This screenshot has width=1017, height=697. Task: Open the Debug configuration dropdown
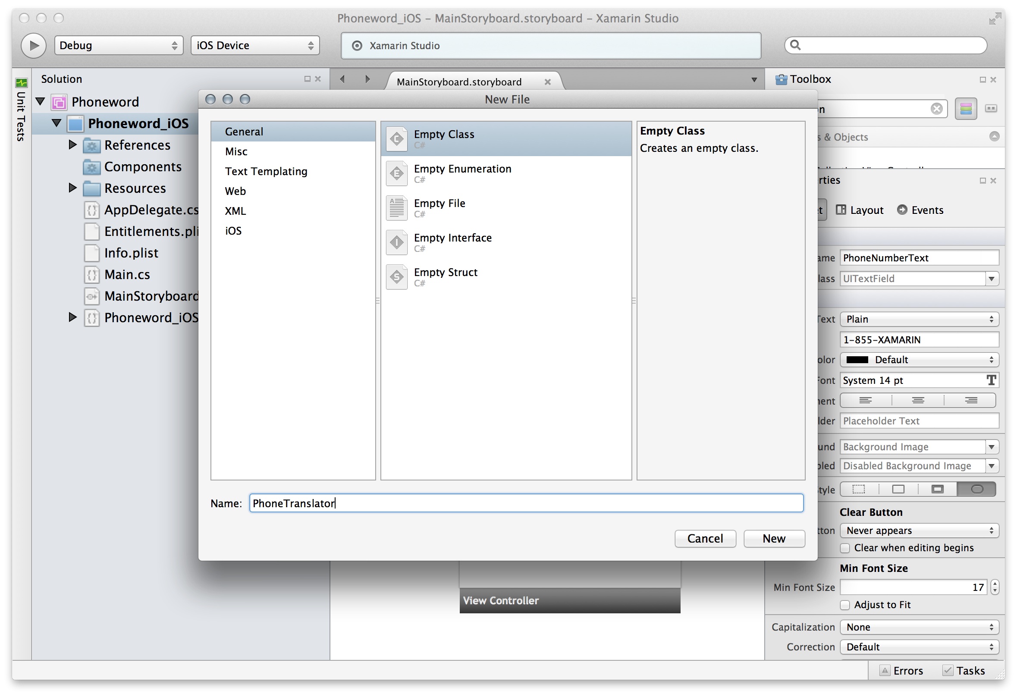(x=119, y=46)
